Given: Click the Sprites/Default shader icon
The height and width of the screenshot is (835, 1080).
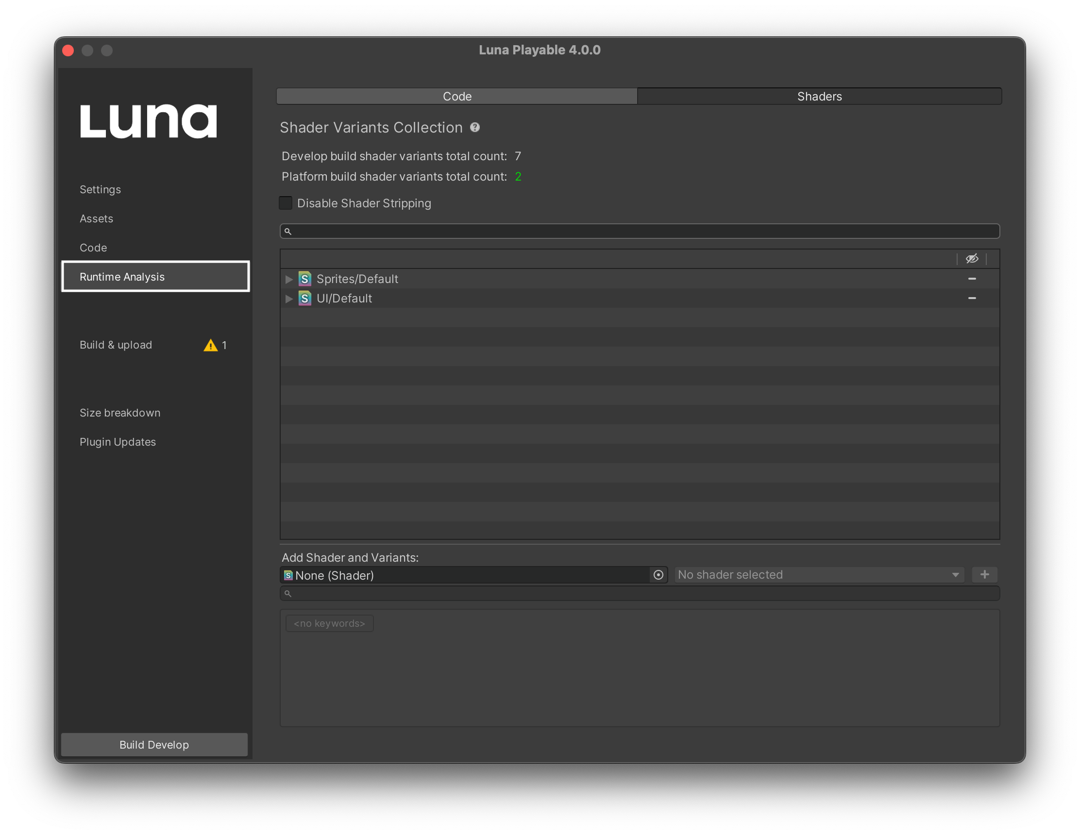Looking at the screenshot, I should click(305, 279).
